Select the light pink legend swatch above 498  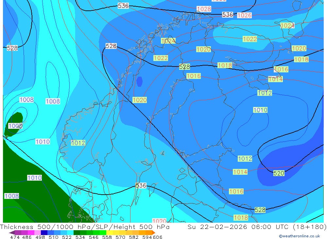pyautogui.click(x=38, y=232)
